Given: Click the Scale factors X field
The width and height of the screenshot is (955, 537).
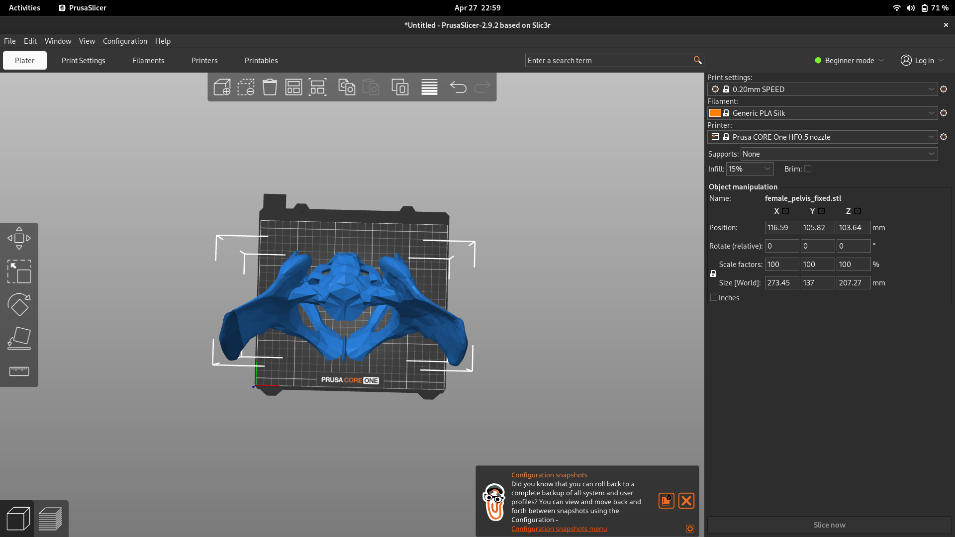Looking at the screenshot, I should (782, 264).
